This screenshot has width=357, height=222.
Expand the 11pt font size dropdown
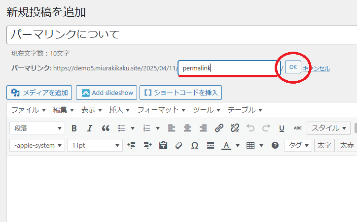pos(95,146)
